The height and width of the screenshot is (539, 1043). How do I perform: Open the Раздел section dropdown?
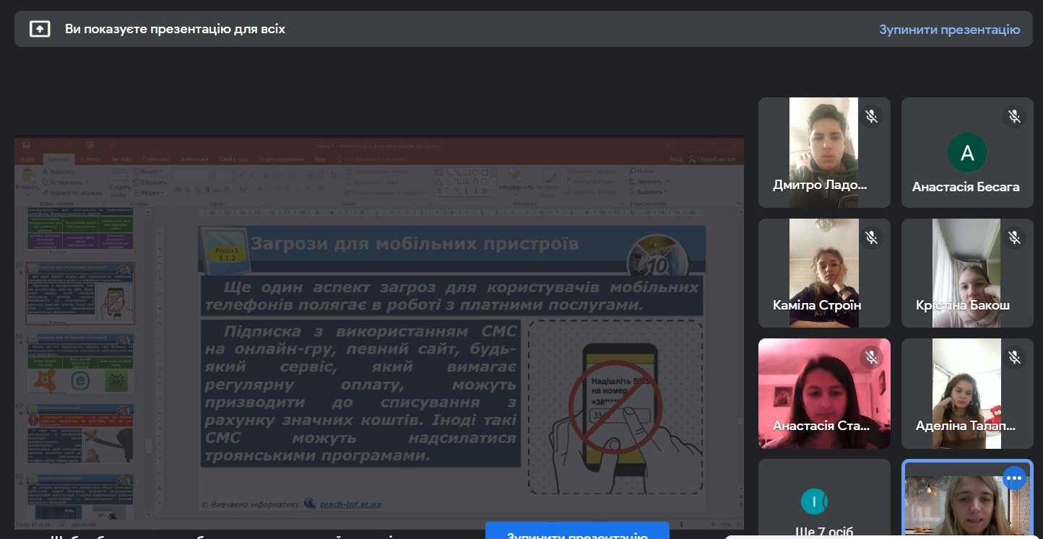(150, 193)
